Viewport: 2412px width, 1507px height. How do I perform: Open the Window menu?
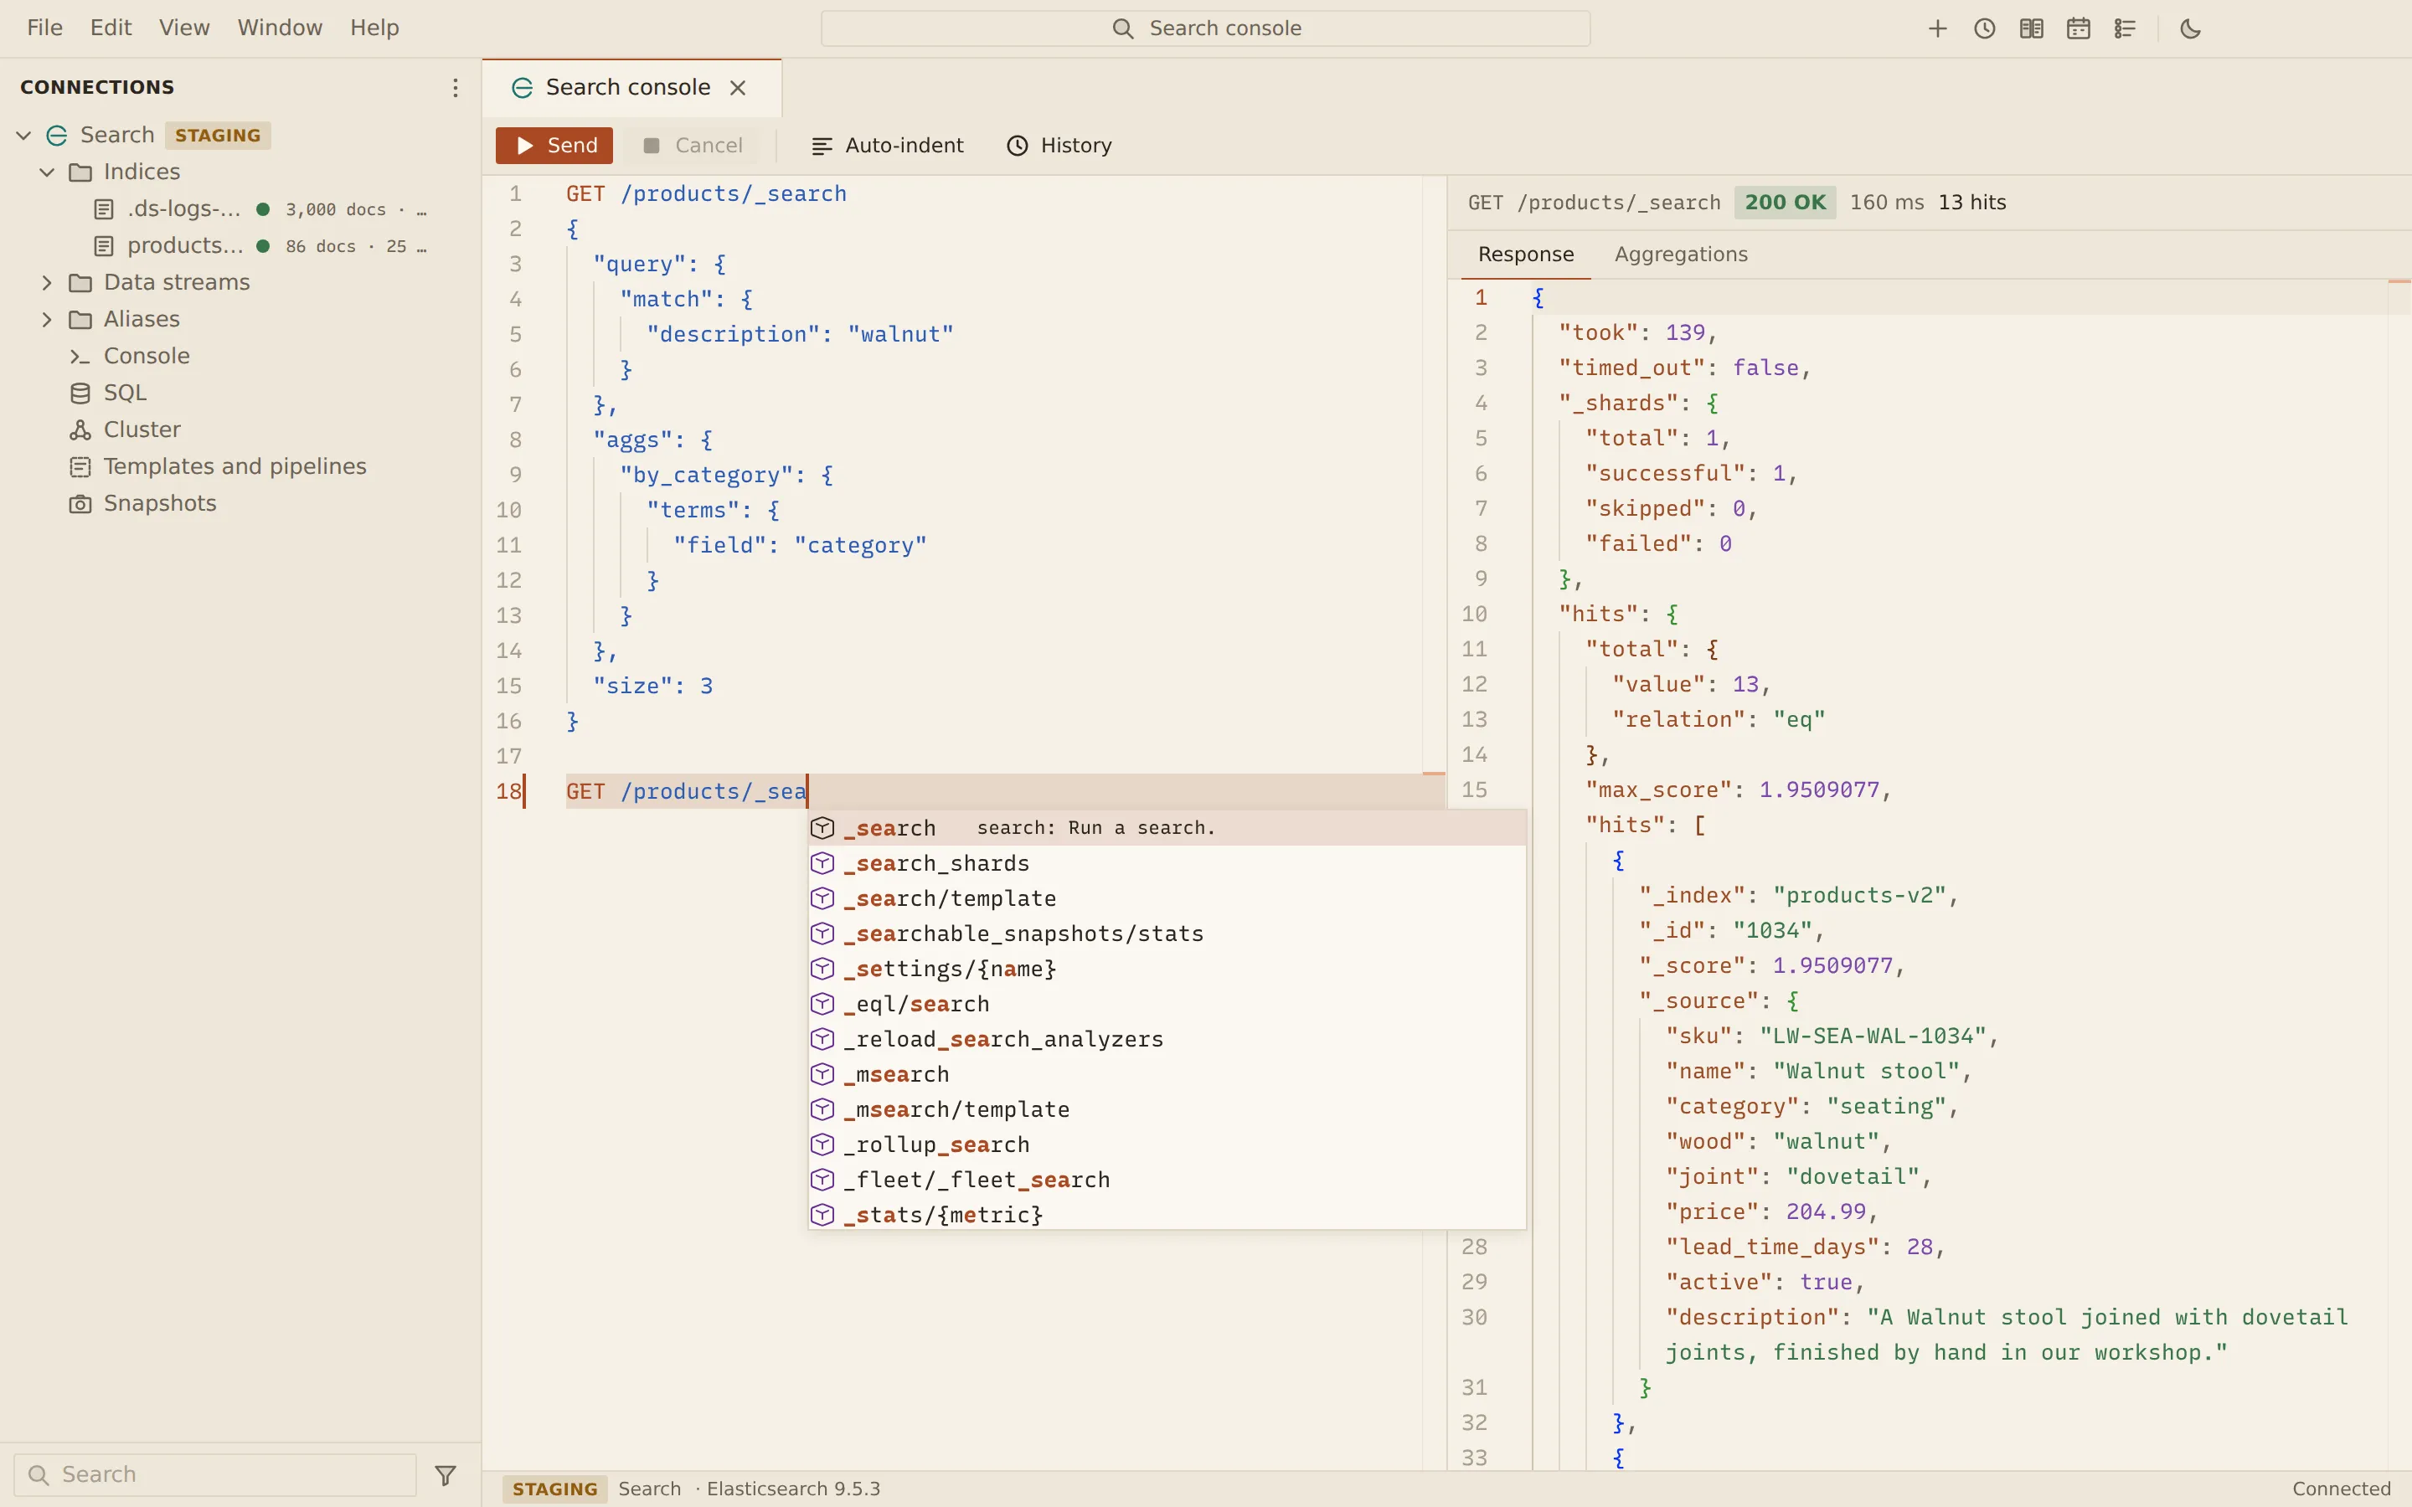coord(280,28)
